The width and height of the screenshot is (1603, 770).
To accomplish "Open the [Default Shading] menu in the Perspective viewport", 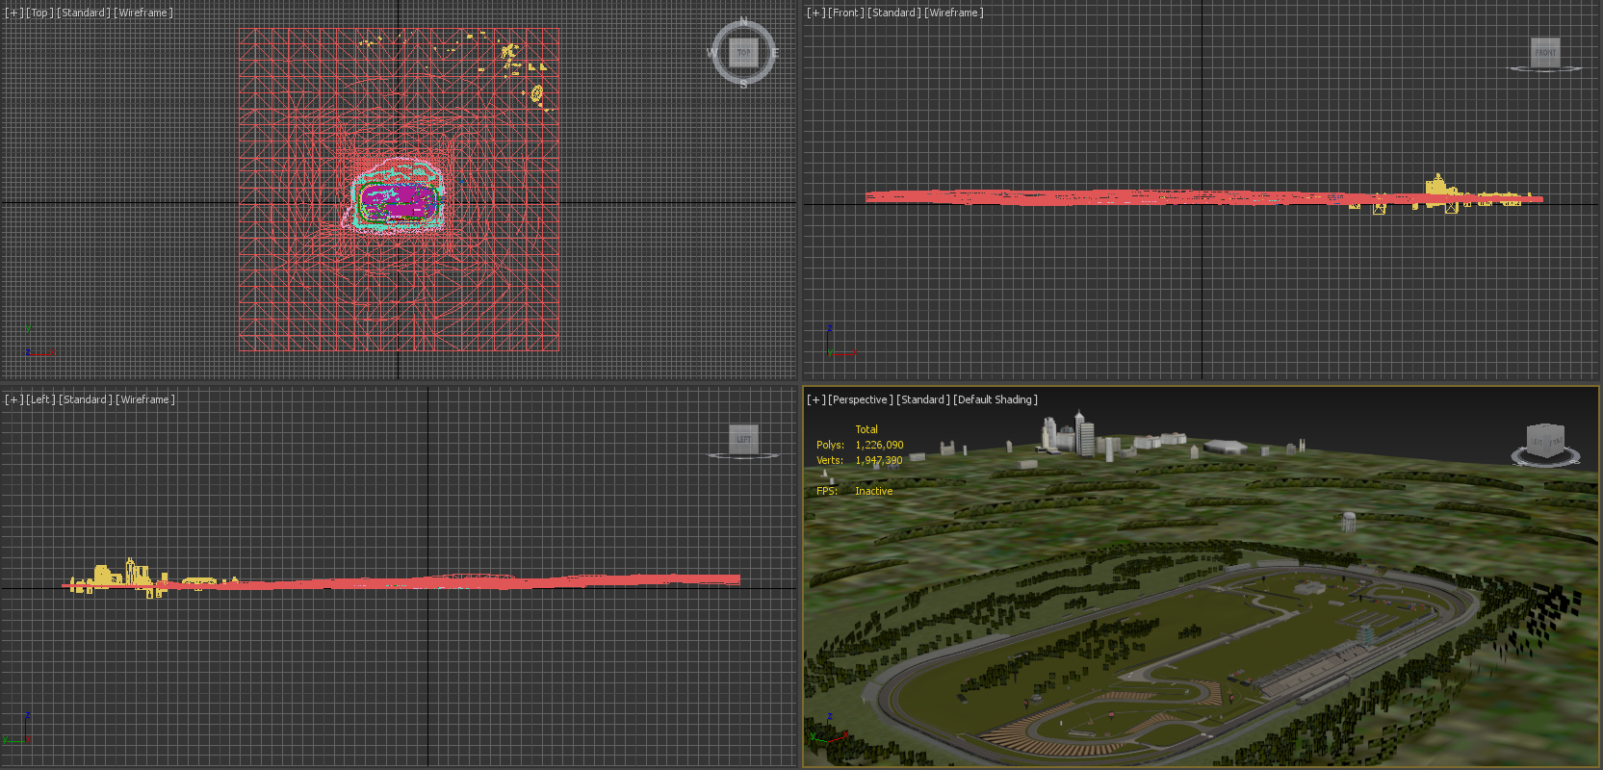I will [995, 399].
